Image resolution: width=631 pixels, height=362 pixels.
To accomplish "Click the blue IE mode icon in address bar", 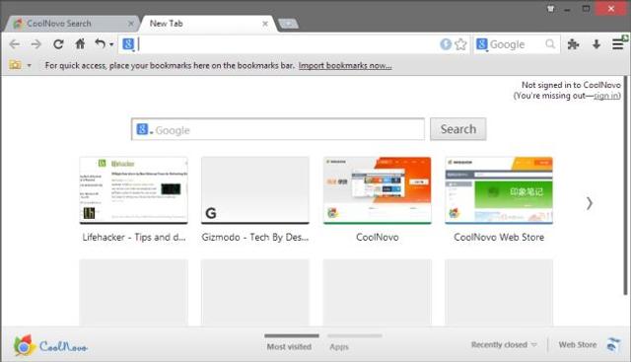I will tap(446, 43).
